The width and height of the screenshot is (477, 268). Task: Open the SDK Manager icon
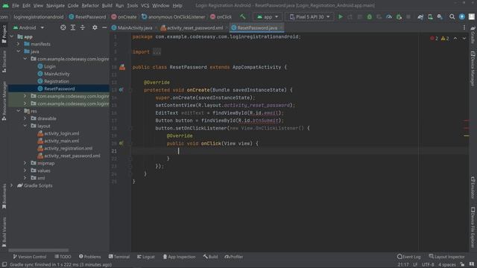pyautogui.click(x=440, y=16)
